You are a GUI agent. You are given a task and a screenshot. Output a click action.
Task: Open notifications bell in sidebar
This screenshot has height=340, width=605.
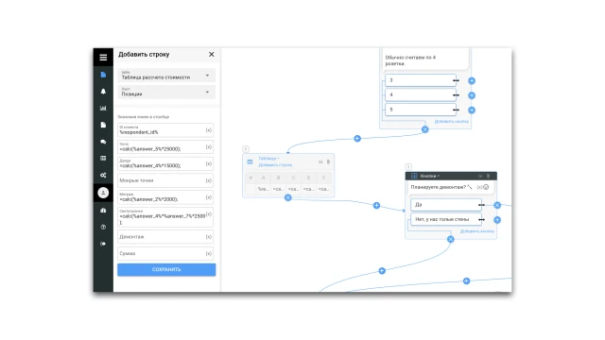click(x=103, y=92)
